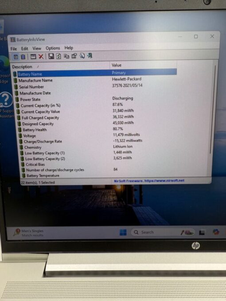Select the Full Charged Capacity row
This screenshot has height=301, width=226.
pos(97,117)
